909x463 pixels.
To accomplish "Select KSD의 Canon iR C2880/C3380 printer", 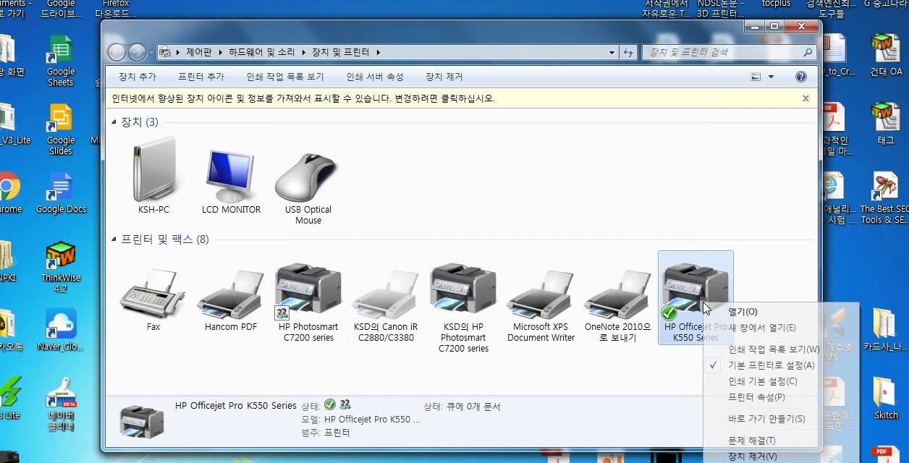I will click(x=386, y=294).
